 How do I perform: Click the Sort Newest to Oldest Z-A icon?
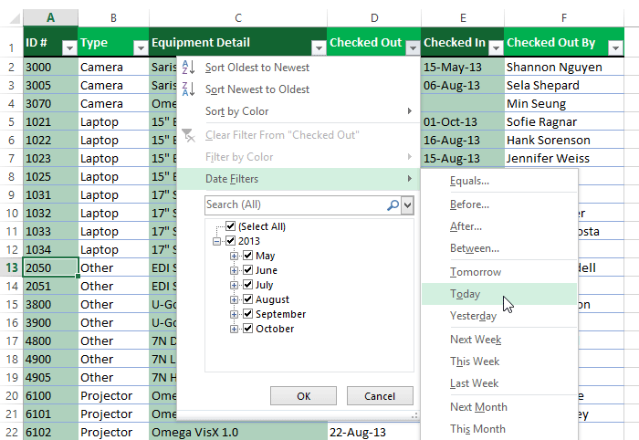pyautogui.click(x=188, y=89)
